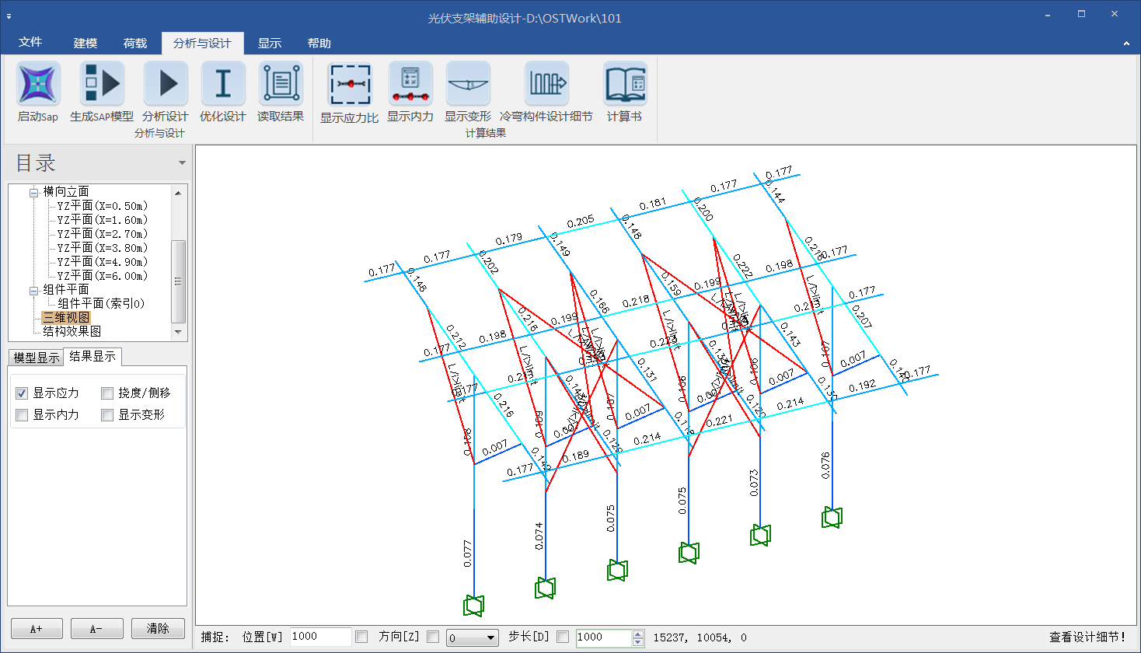Image resolution: width=1141 pixels, height=653 pixels.
Task: Collapse the 横向立面 tree node
Action: [x=33, y=192]
